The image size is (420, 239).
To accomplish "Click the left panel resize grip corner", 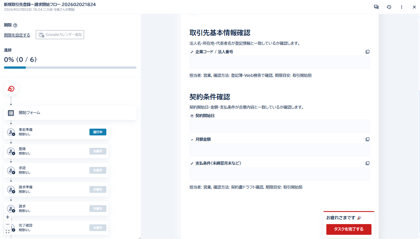I will pyautogui.click(x=139, y=238).
